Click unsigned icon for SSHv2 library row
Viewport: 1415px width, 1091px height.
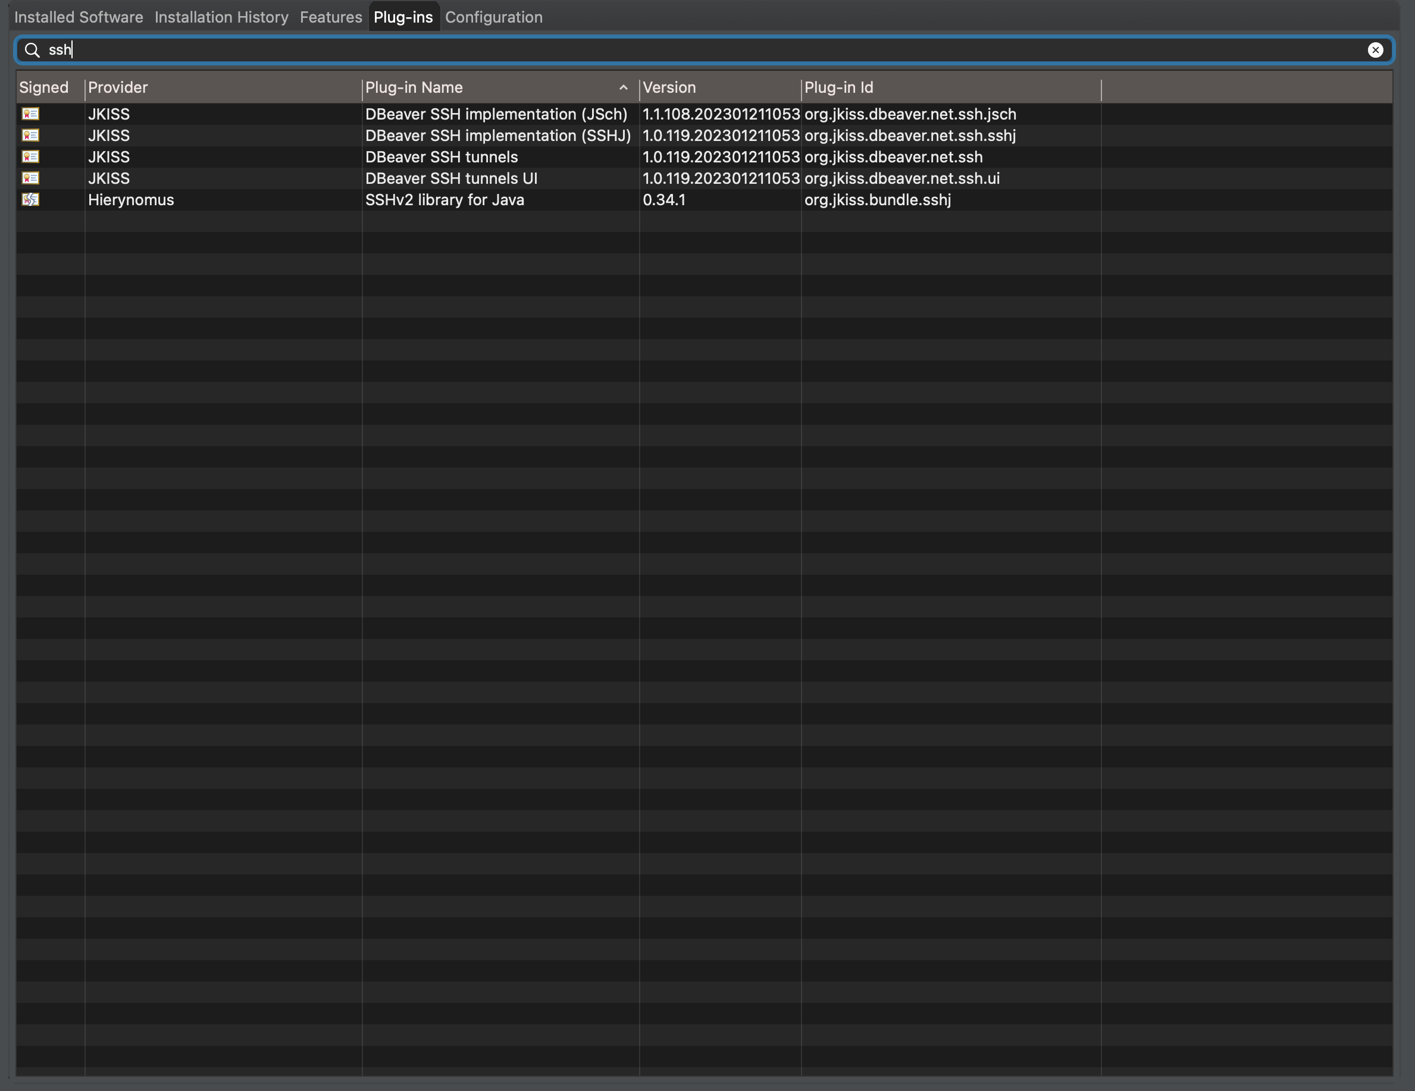pos(30,199)
